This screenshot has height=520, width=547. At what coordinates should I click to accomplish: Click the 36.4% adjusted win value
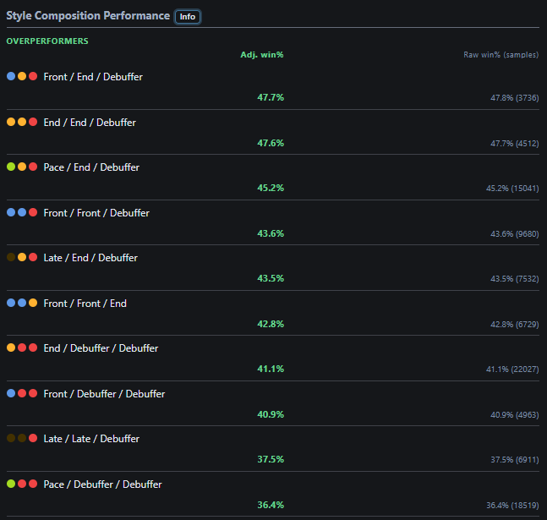click(271, 505)
